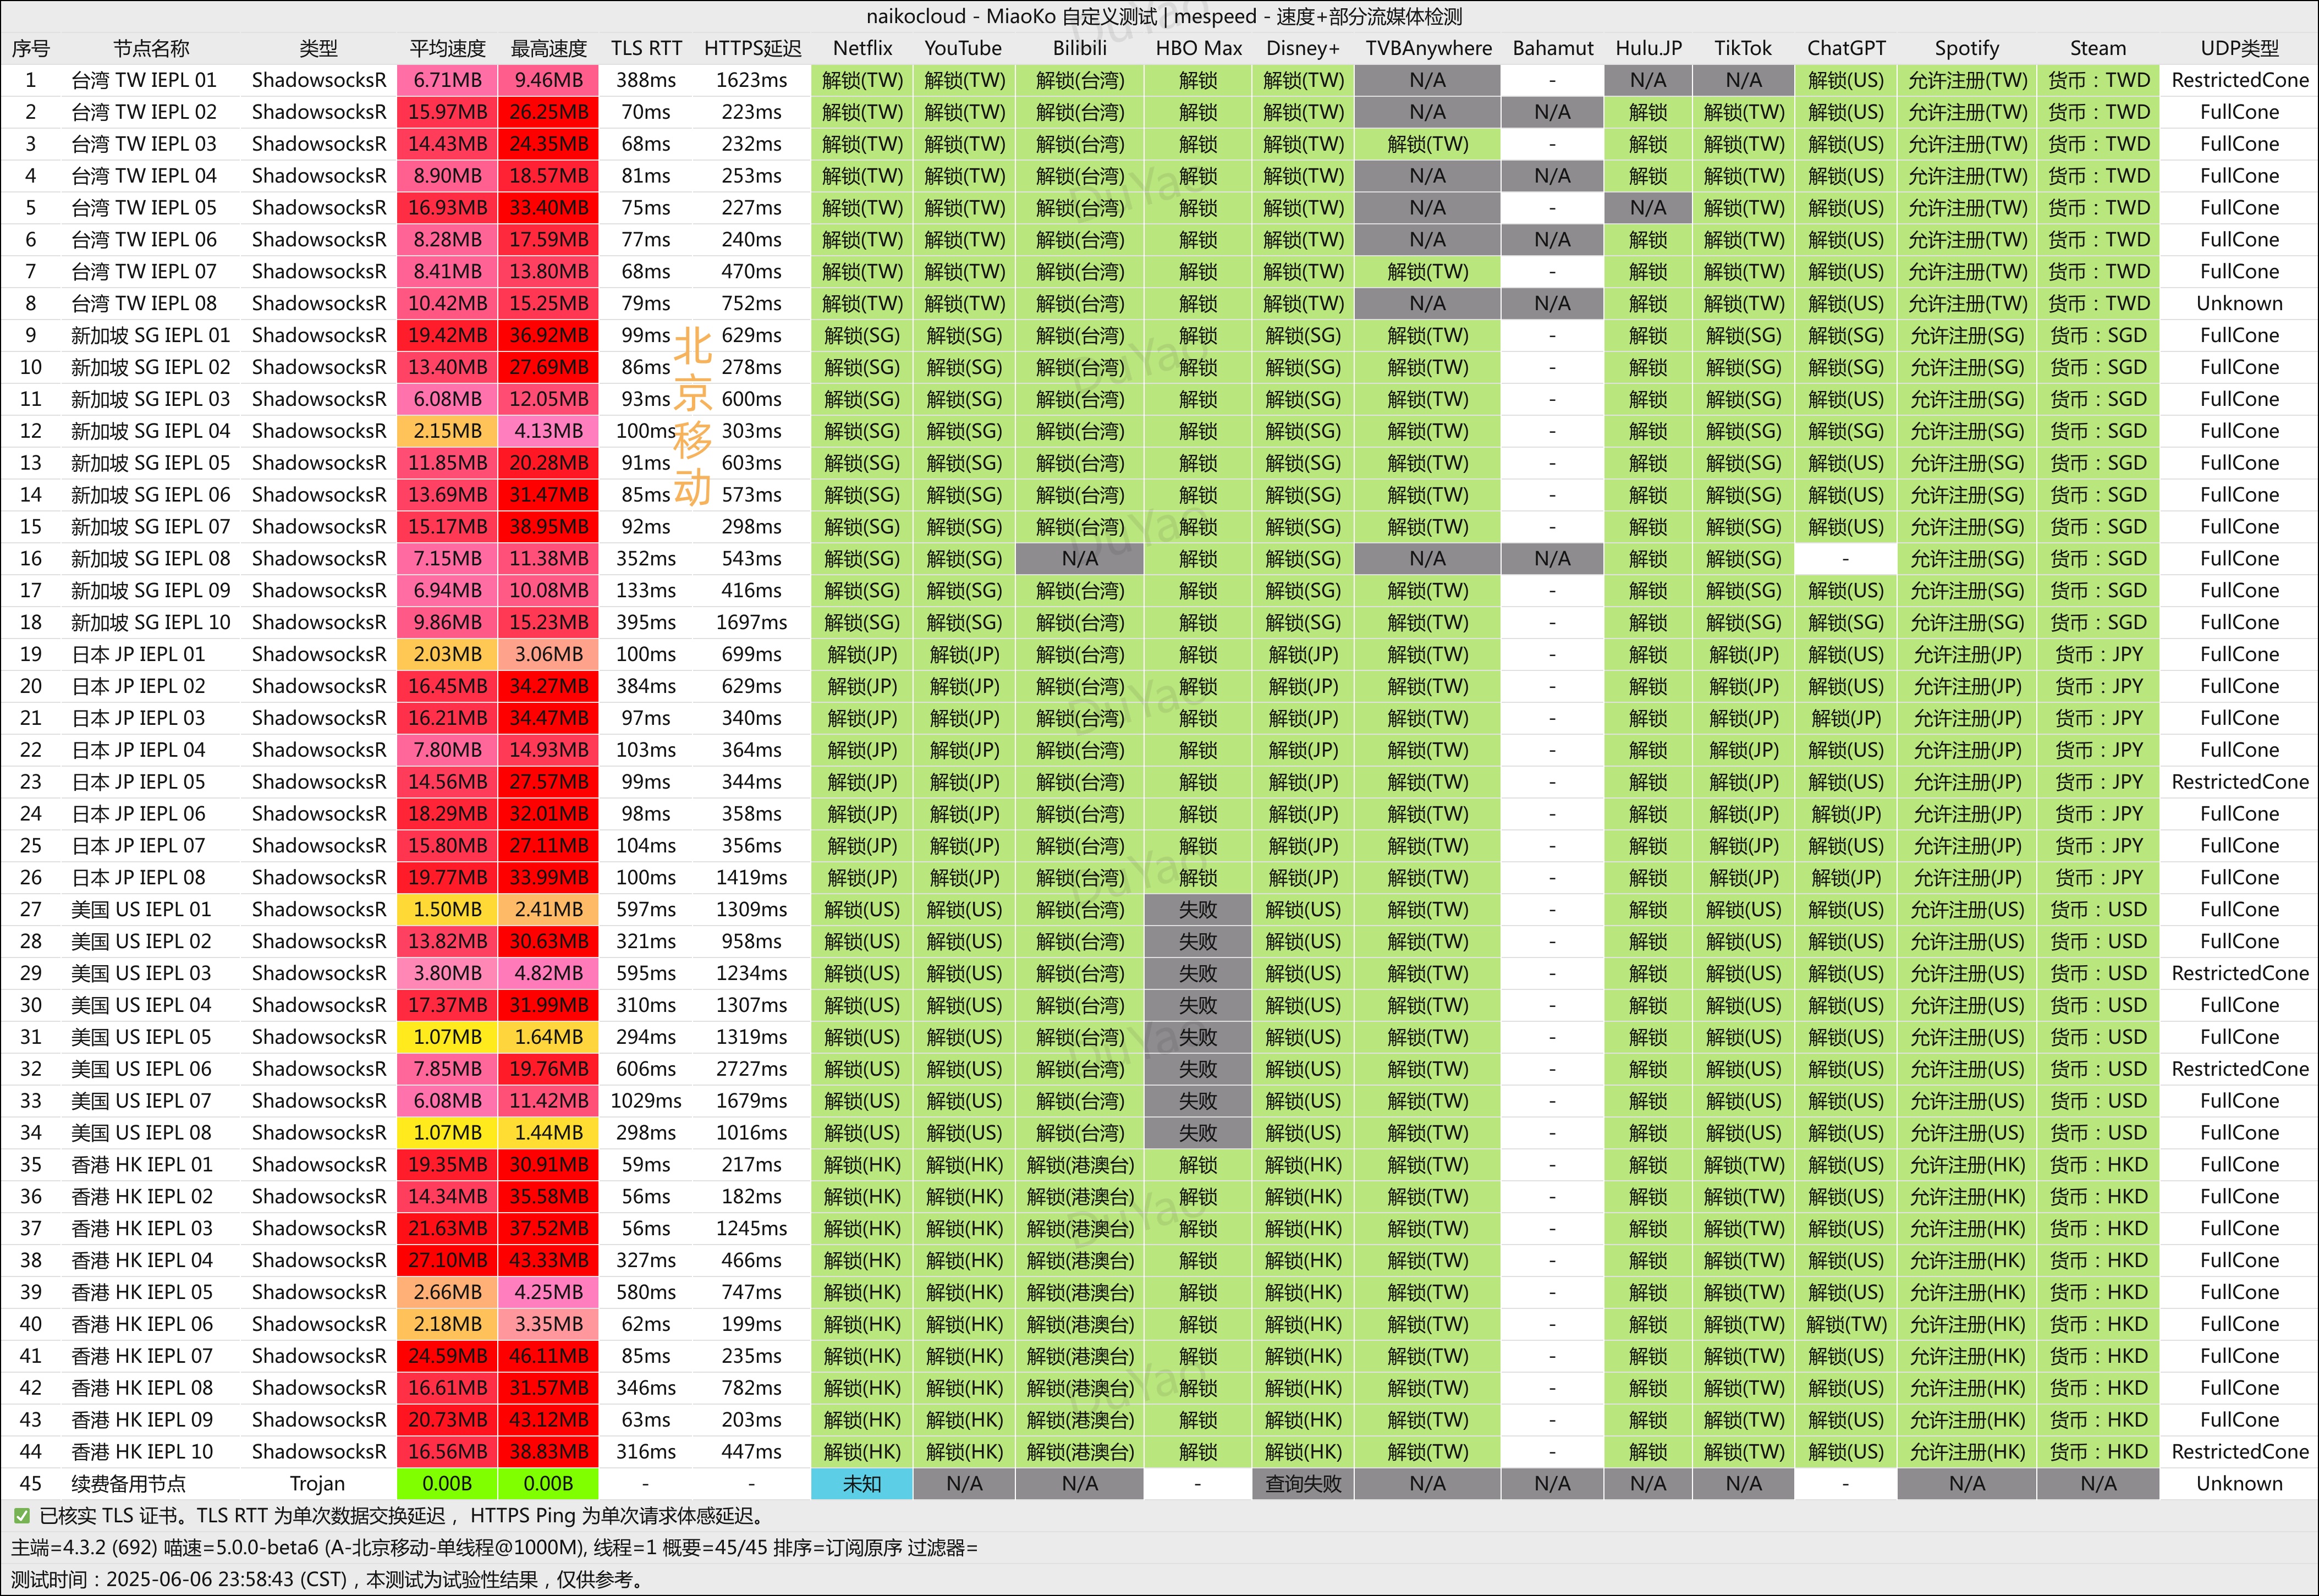
Task: Click the 查询失败 Disney+ cell
Action: [x=1302, y=1484]
